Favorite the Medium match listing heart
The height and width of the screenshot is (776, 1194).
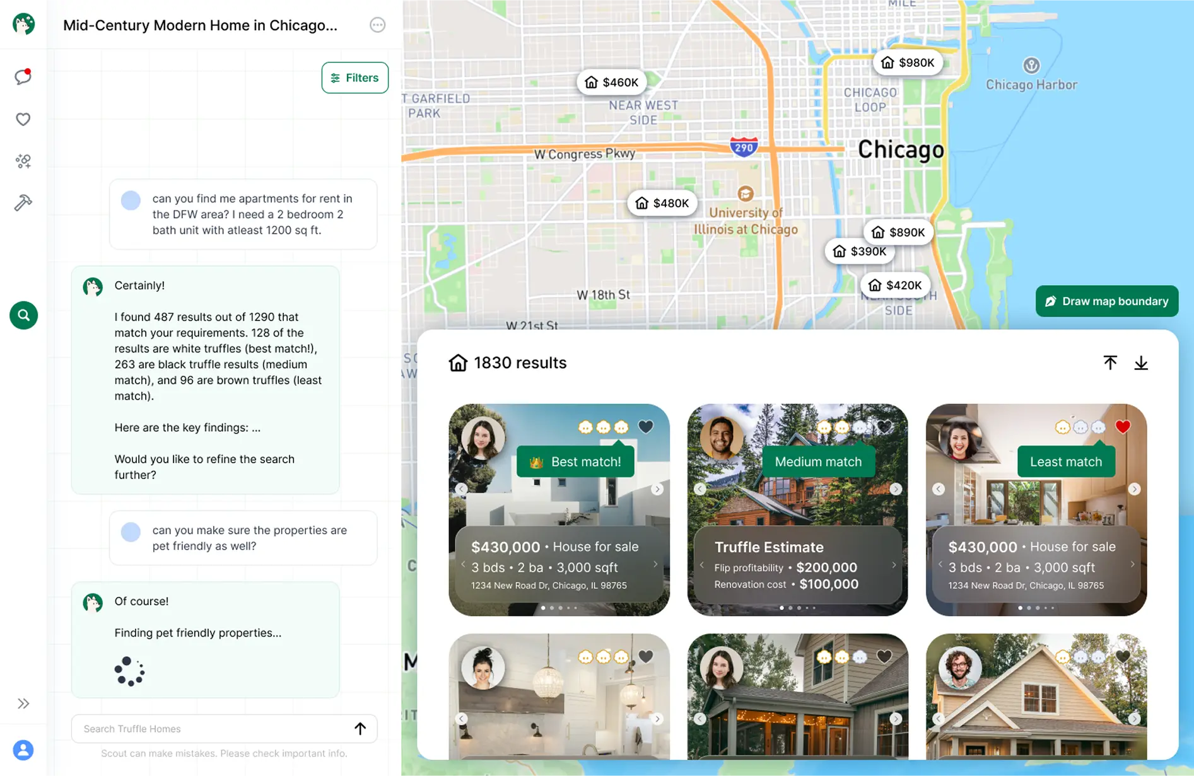click(x=884, y=427)
